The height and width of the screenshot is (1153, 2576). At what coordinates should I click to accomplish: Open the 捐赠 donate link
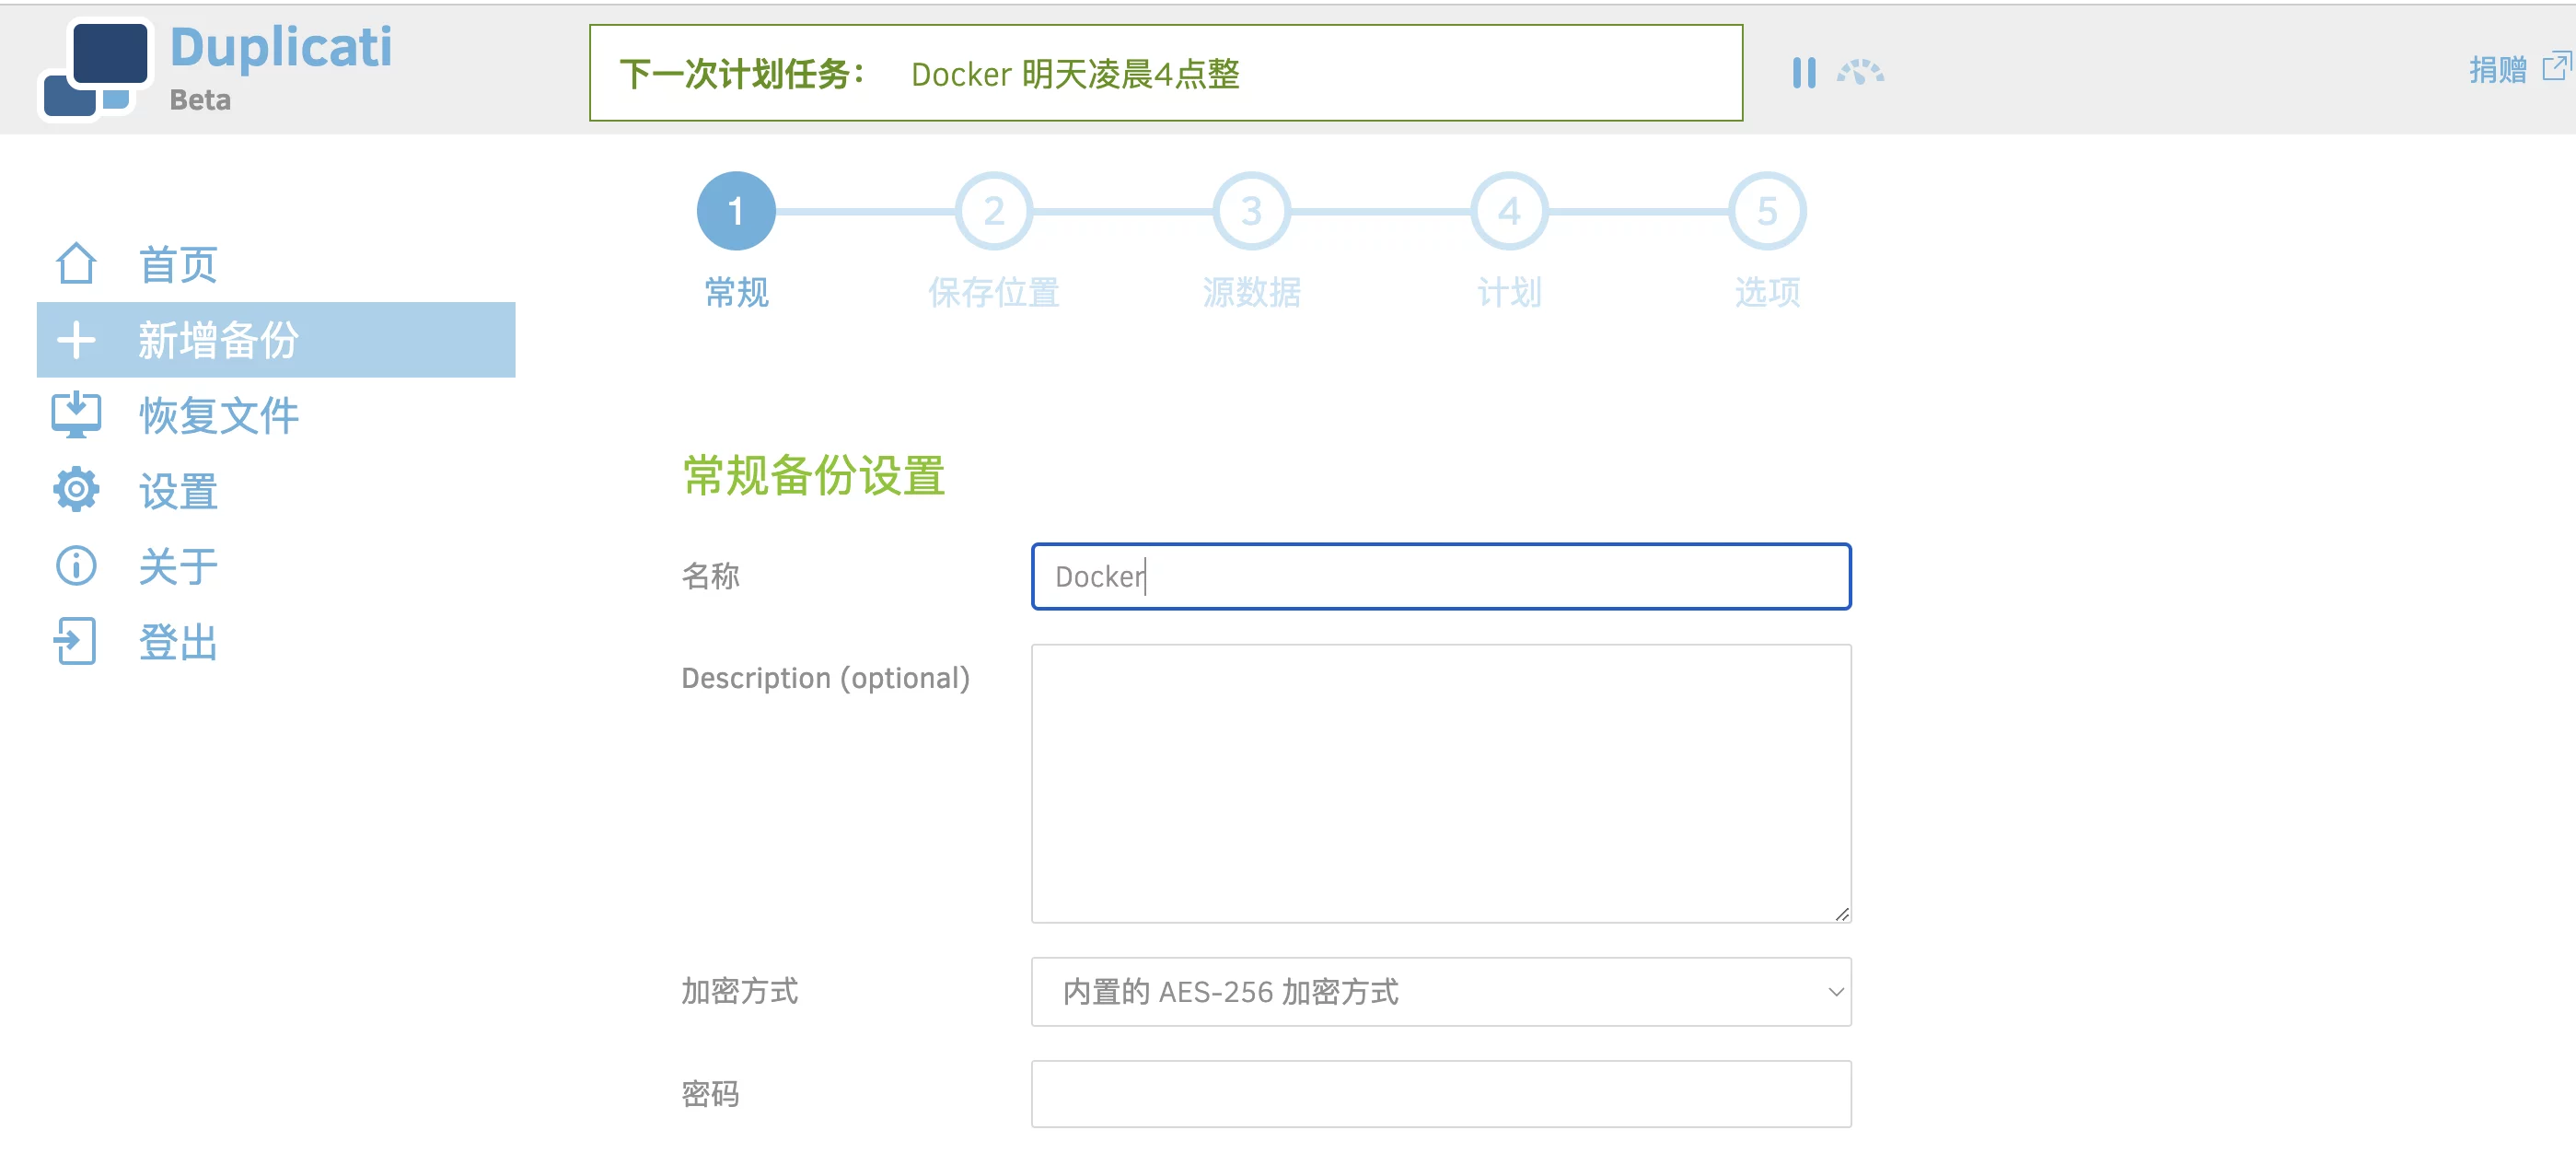(x=2497, y=69)
